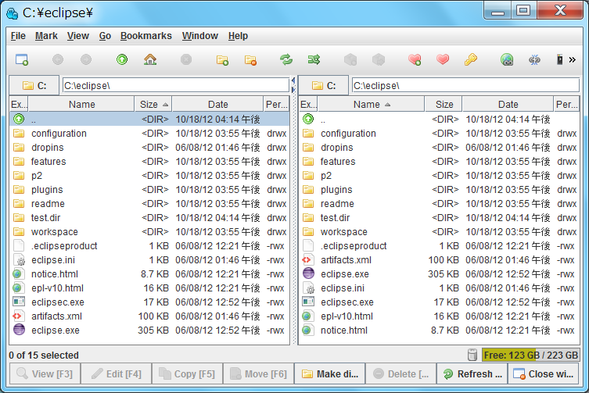Sort the left panel by the Date column
The height and width of the screenshot is (393, 589).
pyautogui.click(x=217, y=104)
